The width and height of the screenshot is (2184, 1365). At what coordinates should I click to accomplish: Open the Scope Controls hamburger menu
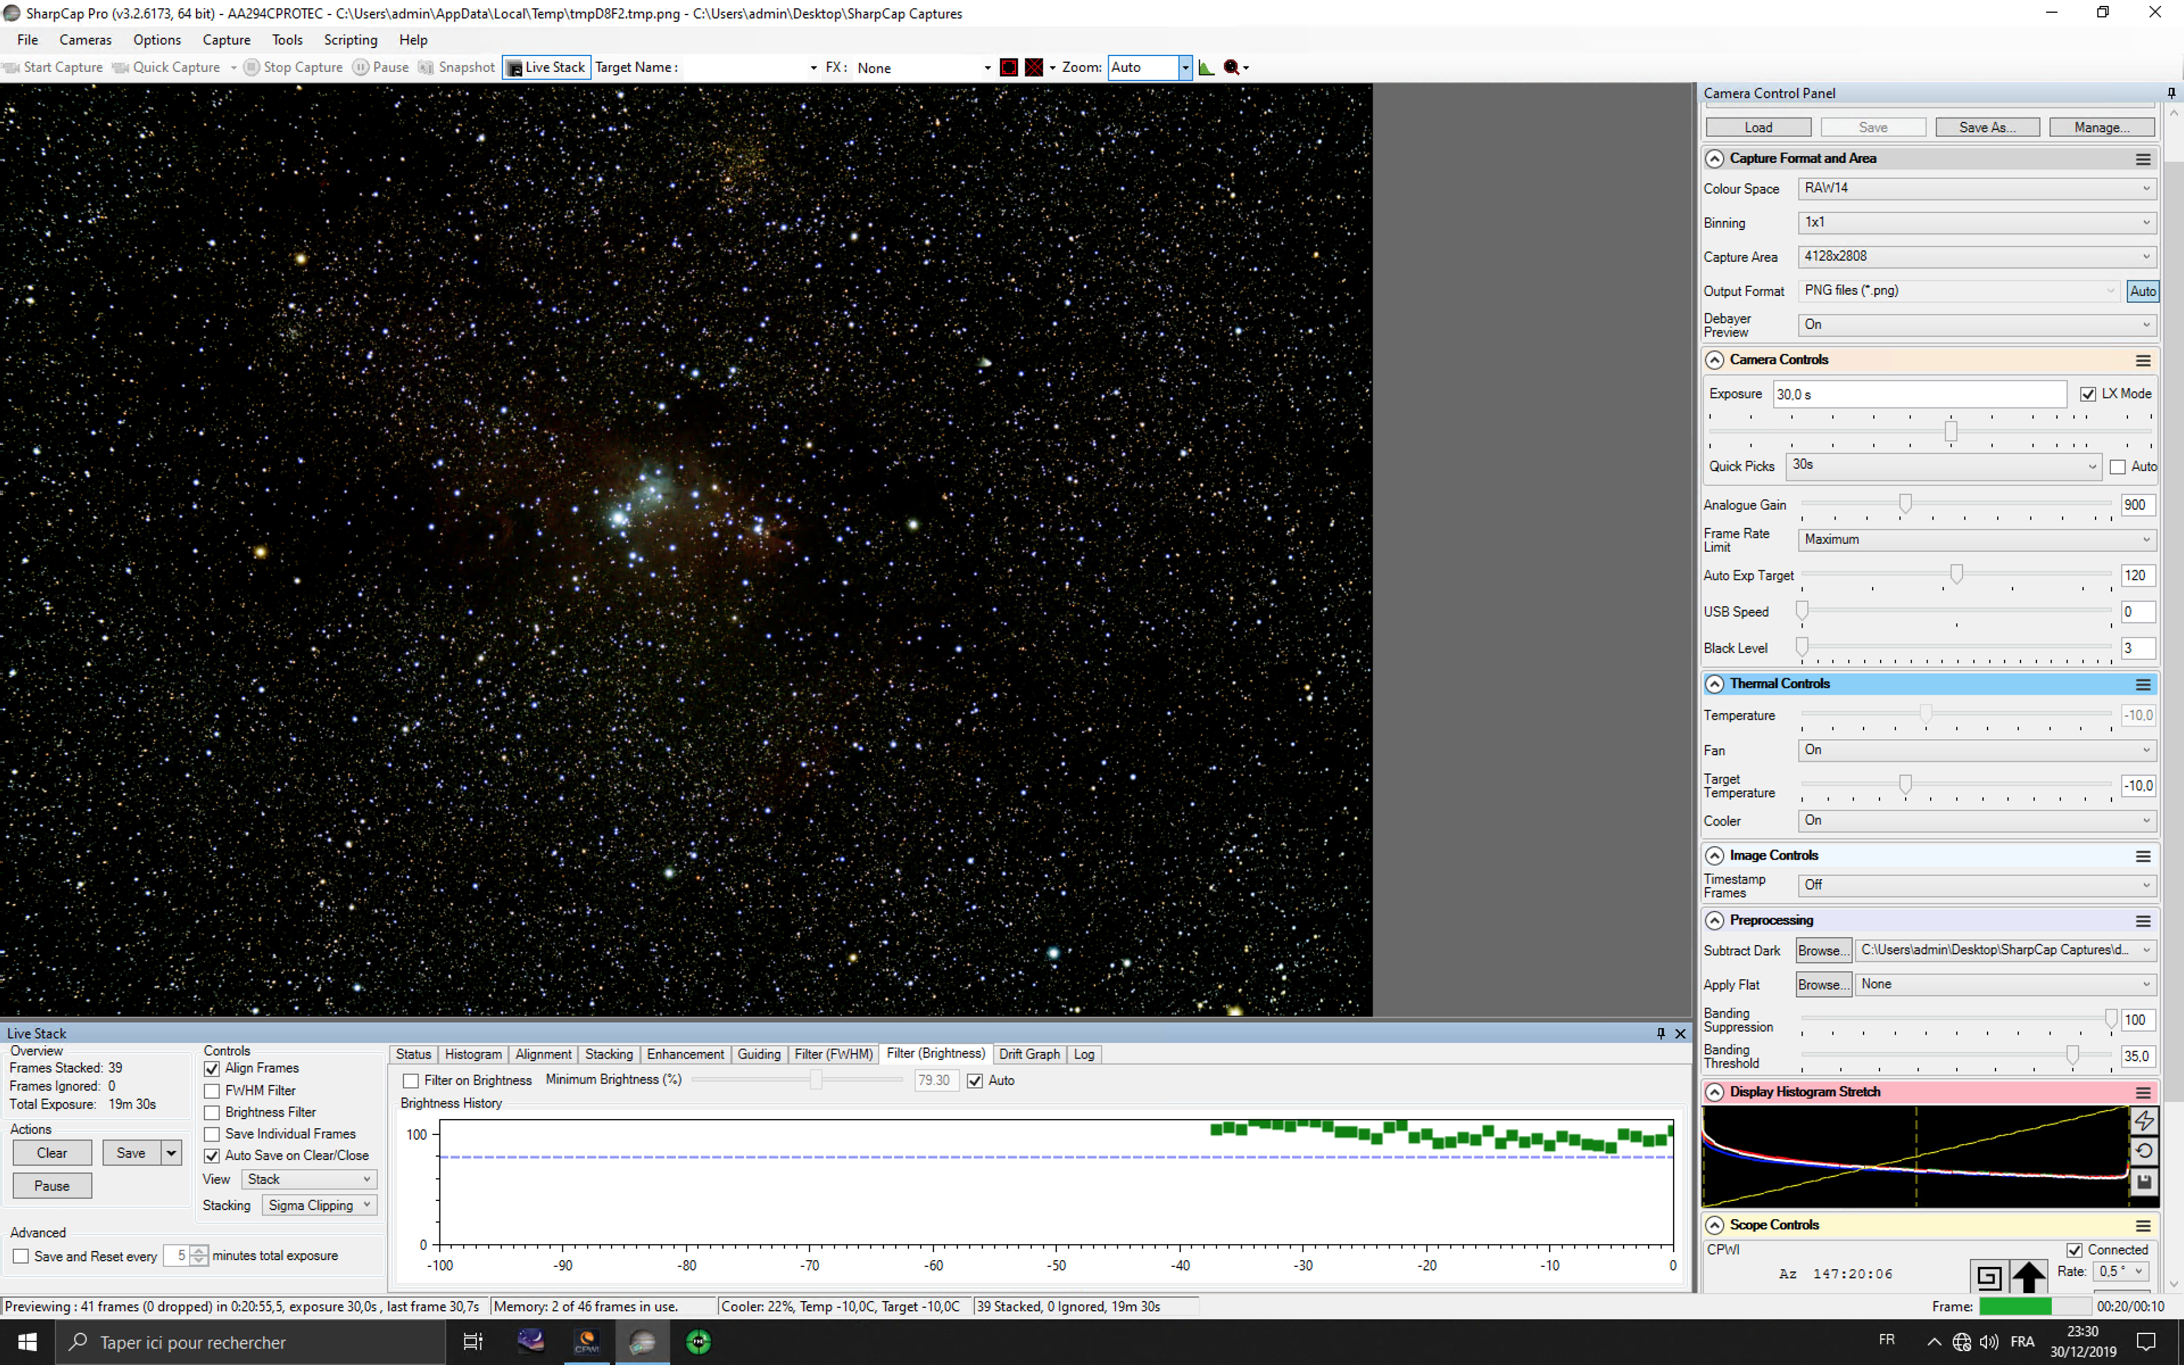click(x=2144, y=1226)
